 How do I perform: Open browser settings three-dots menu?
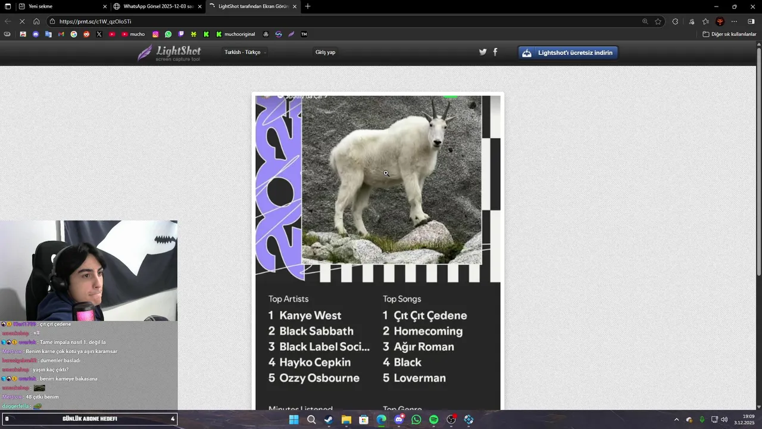(x=734, y=21)
